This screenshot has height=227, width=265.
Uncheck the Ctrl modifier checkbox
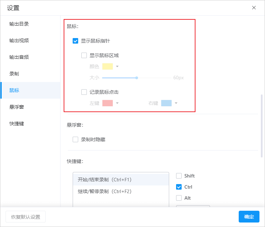(x=179, y=187)
